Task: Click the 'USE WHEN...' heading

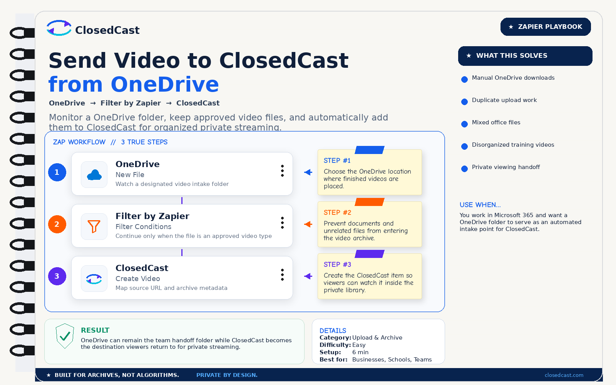Action: point(480,205)
